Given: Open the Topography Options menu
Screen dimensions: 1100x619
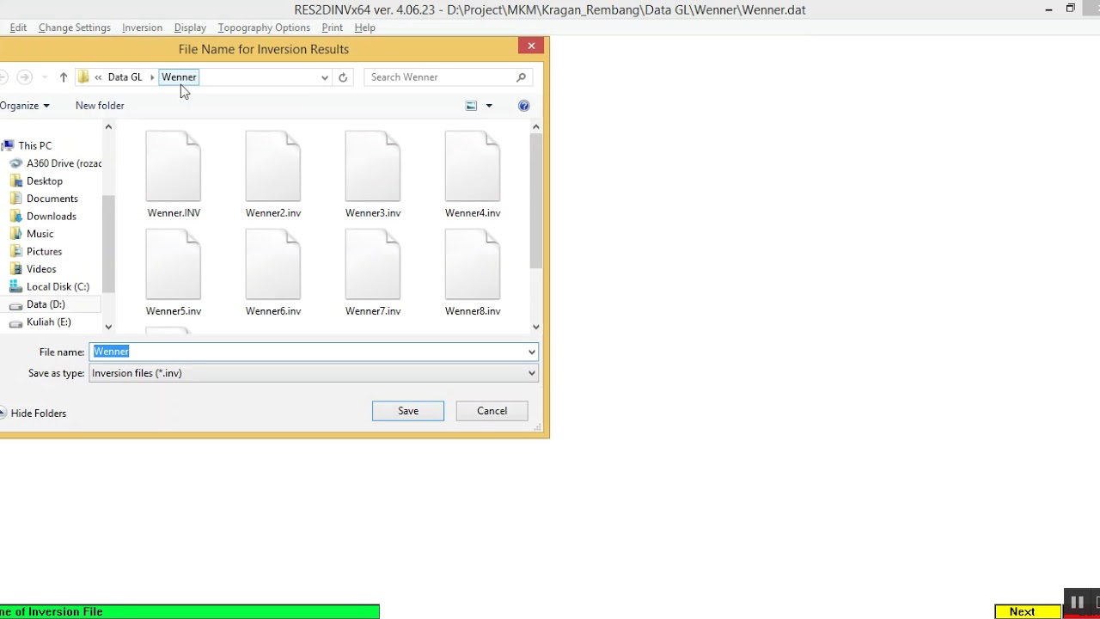Looking at the screenshot, I should click(264, 28).
